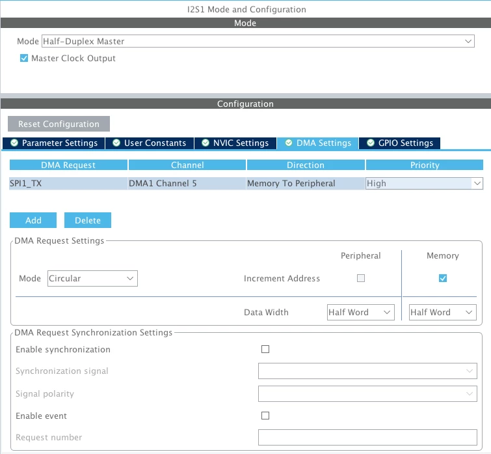The image size is (491, 454).
Task: Open the High priority dropdown
Action: point(424,184)
